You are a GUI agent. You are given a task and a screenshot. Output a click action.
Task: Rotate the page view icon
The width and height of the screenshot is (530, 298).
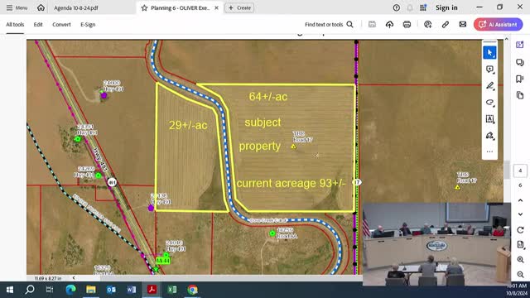coord(520,230)
